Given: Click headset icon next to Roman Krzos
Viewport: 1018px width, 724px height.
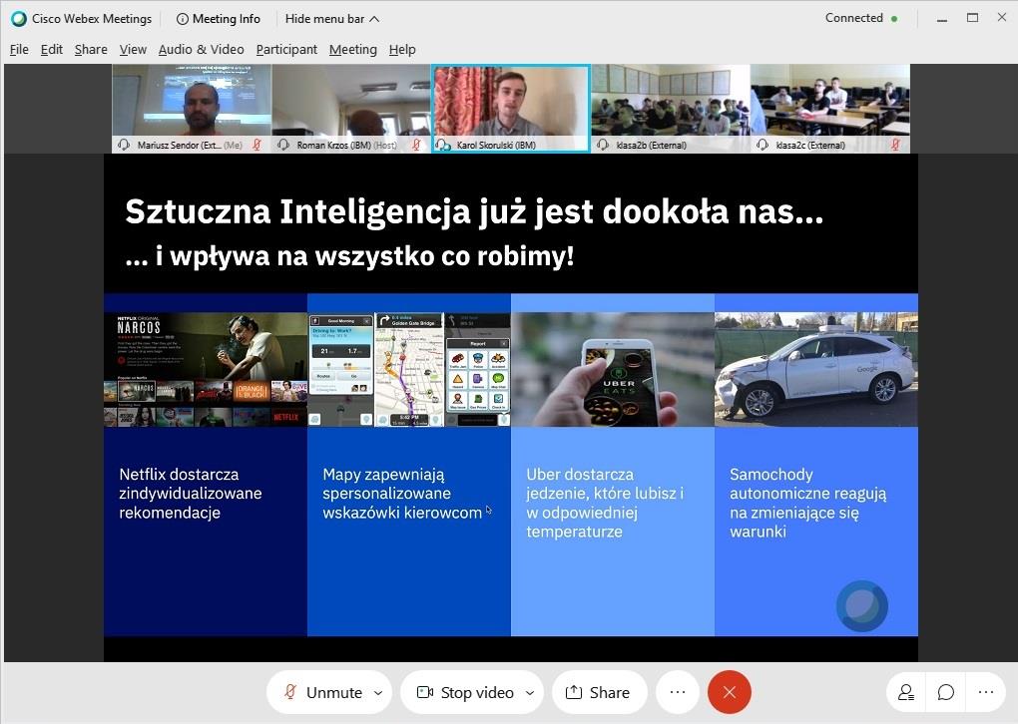Looking at the screenshot, I should tap(283, 145).
